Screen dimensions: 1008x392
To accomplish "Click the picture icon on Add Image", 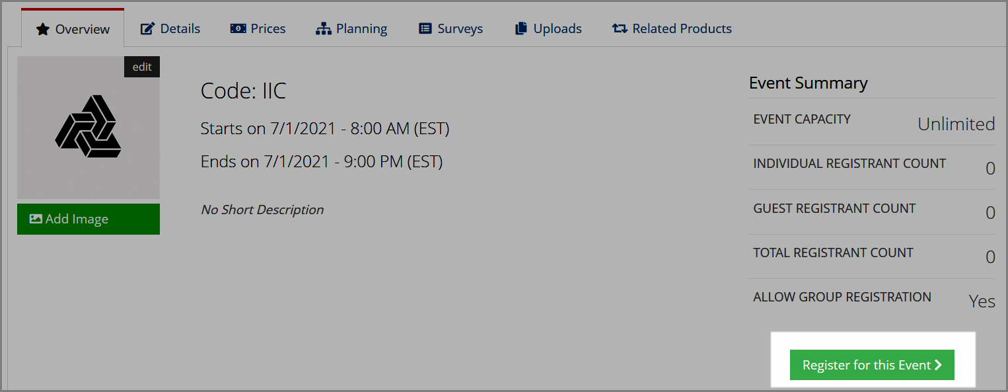I will [x=36, y=219].
